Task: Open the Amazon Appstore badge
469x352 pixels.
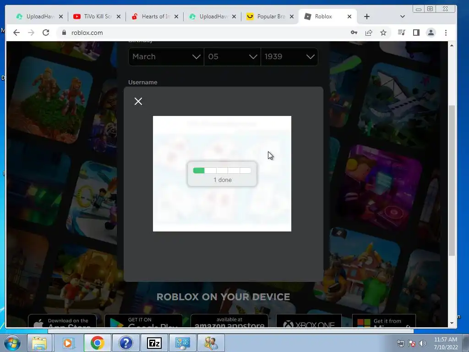Action: coord(229,321)
